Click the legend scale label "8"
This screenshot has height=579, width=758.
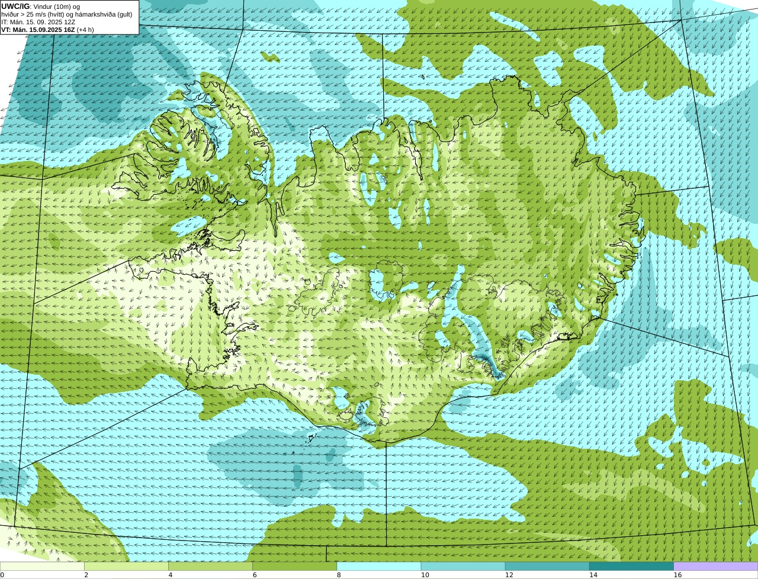point(339,575)
